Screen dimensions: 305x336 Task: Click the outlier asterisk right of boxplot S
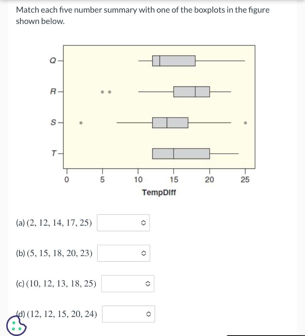click(x=245, y=123)
